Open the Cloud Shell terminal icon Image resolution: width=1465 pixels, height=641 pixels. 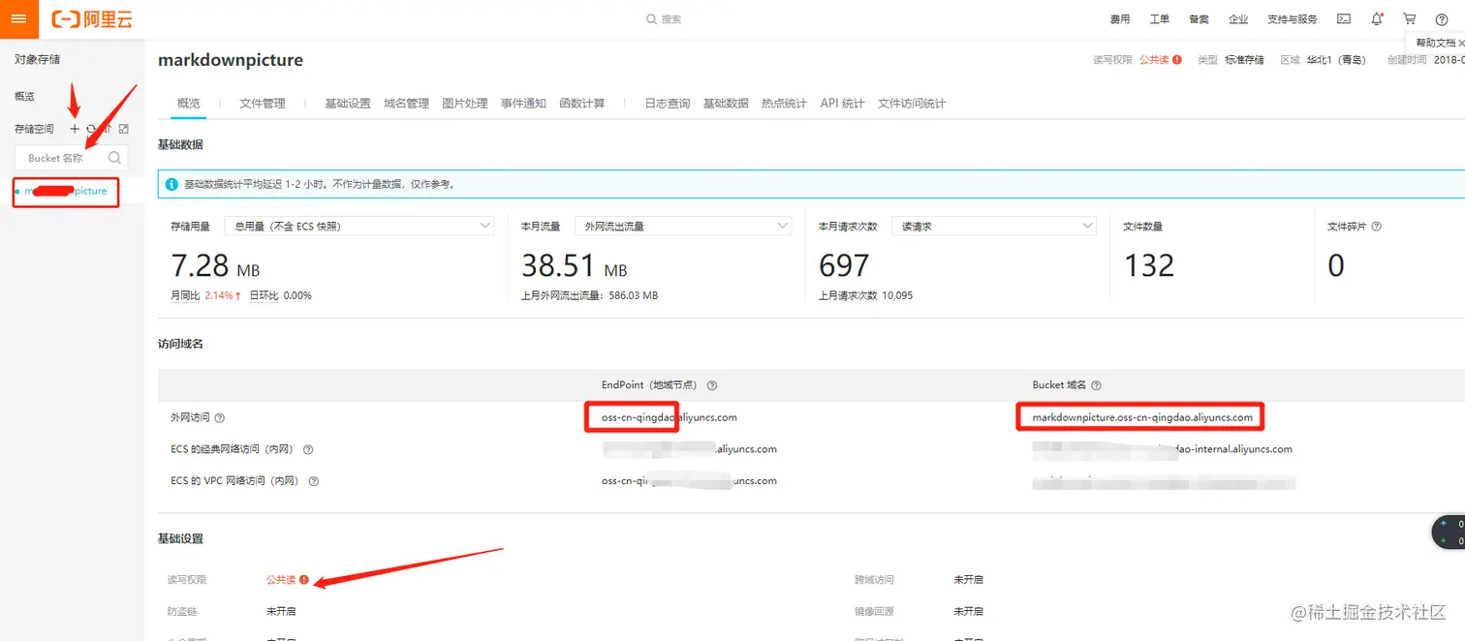1344,19
